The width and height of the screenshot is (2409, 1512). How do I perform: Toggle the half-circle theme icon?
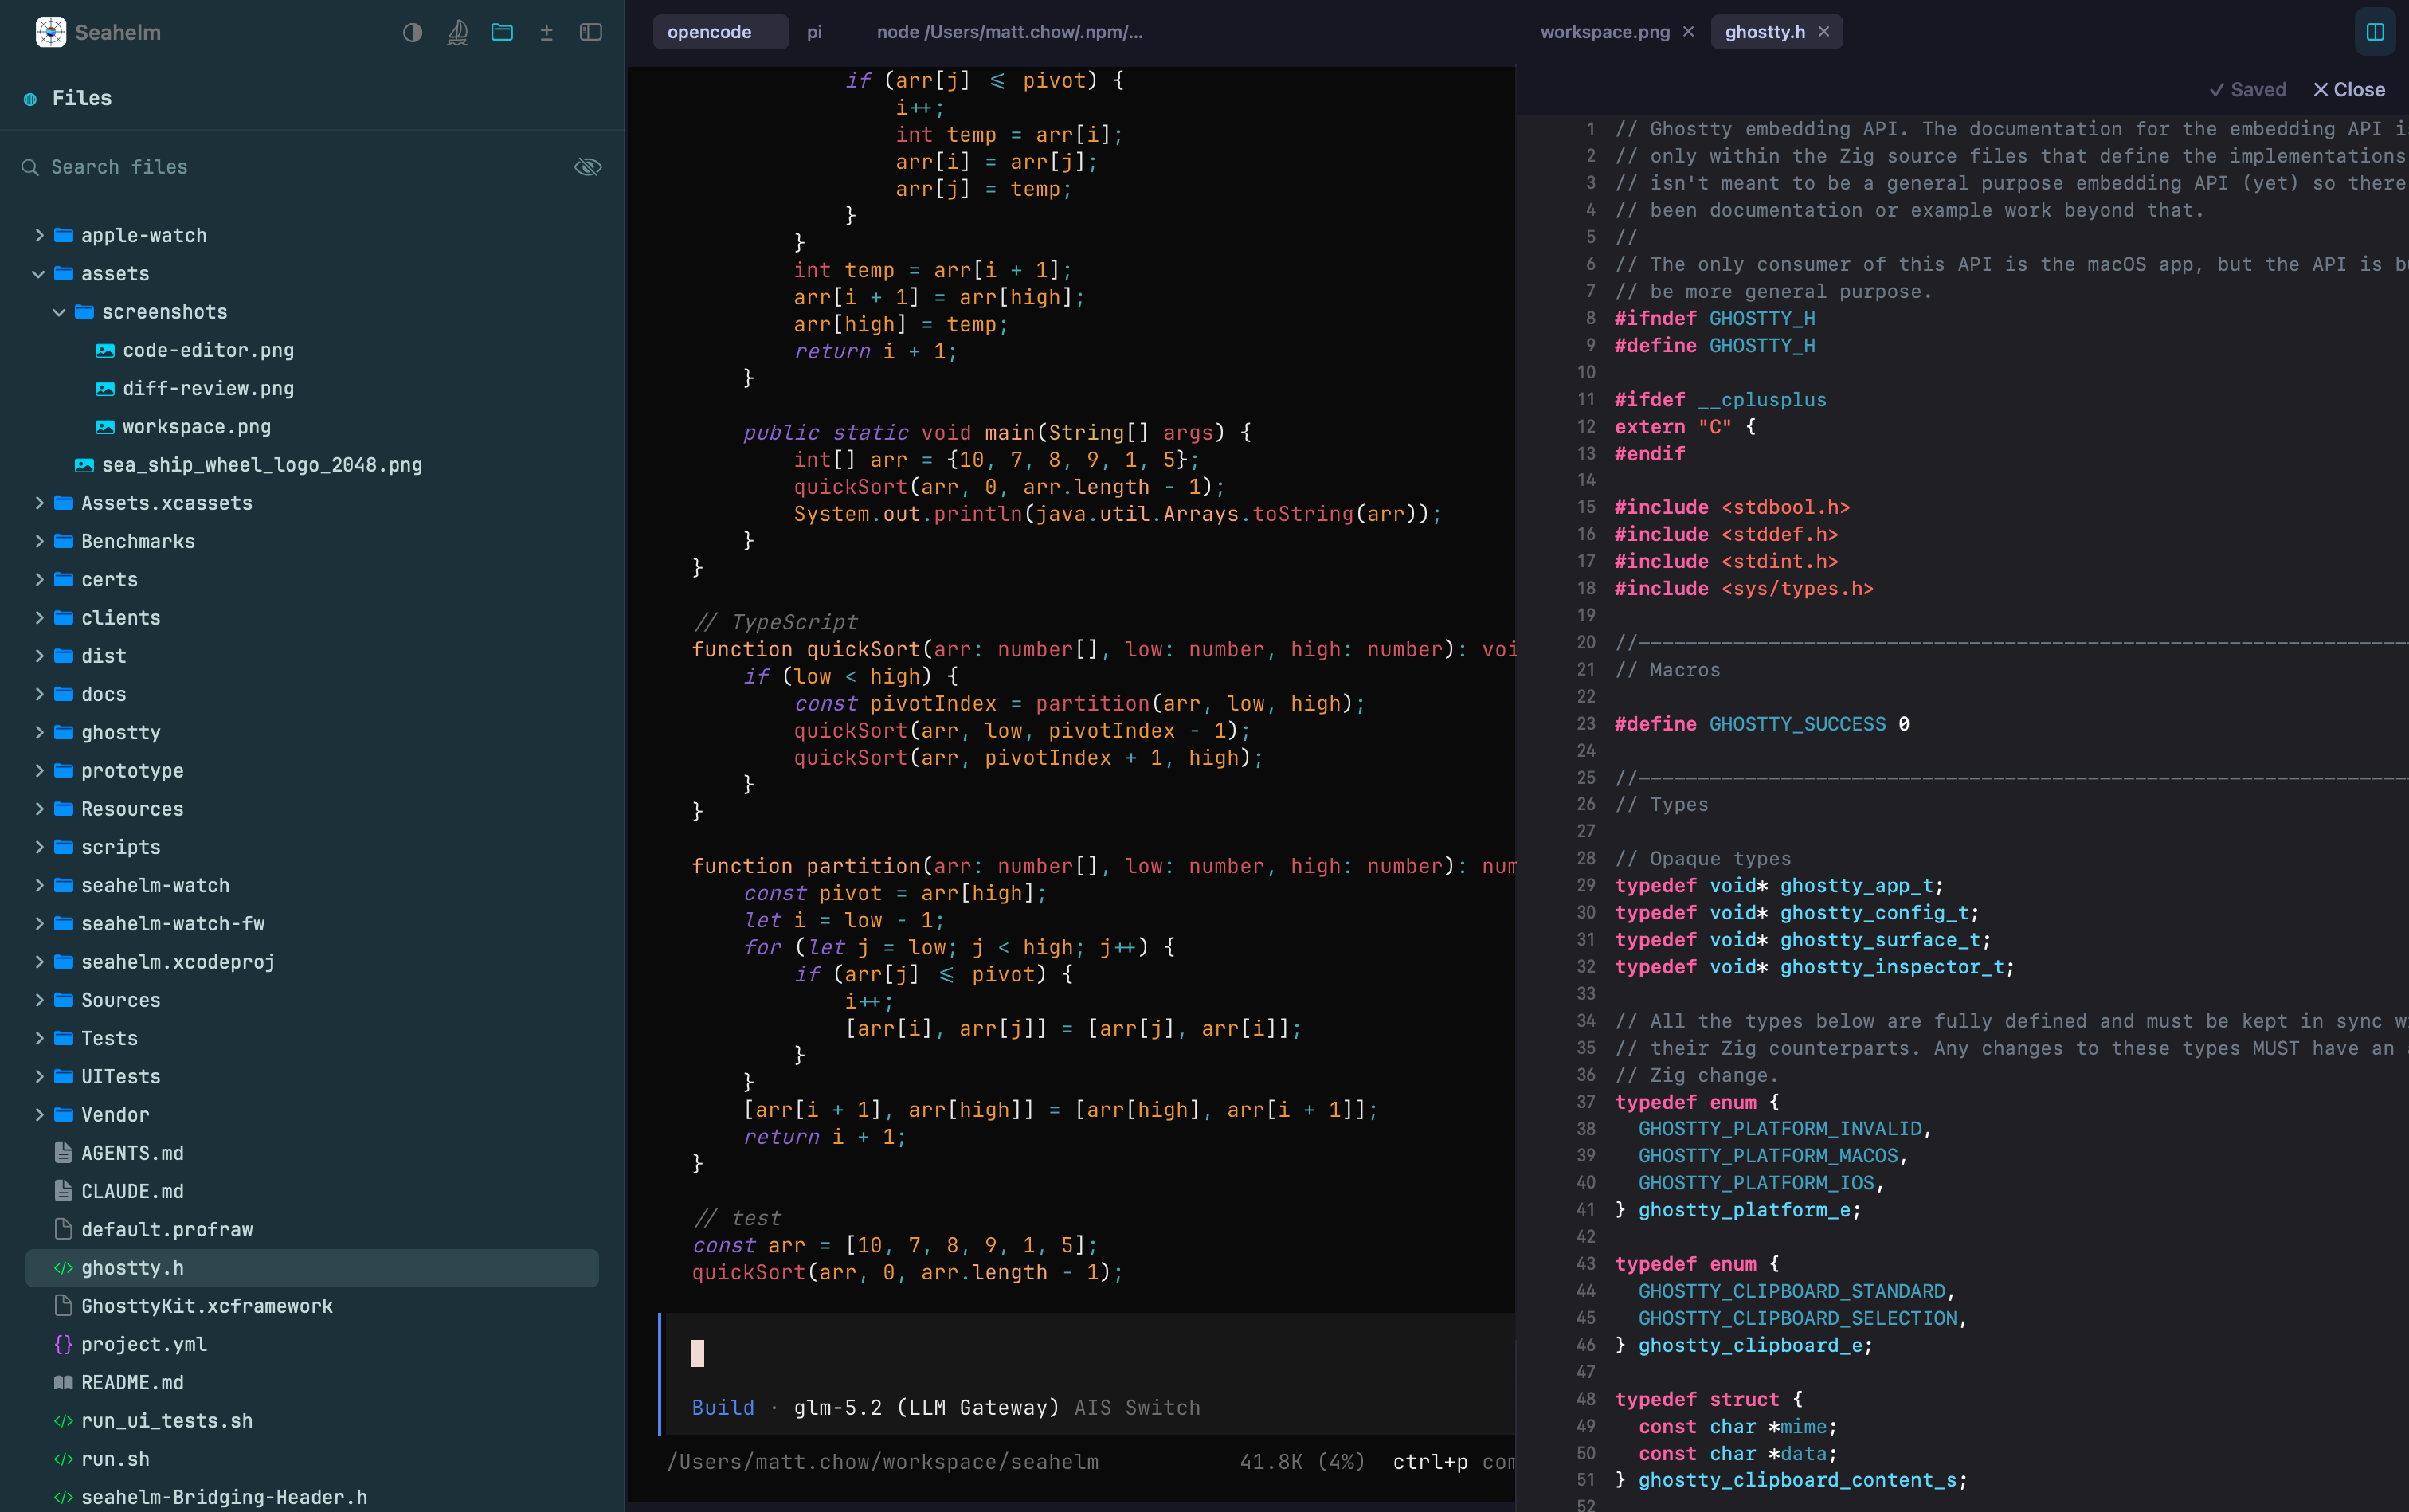coord(412,32)
